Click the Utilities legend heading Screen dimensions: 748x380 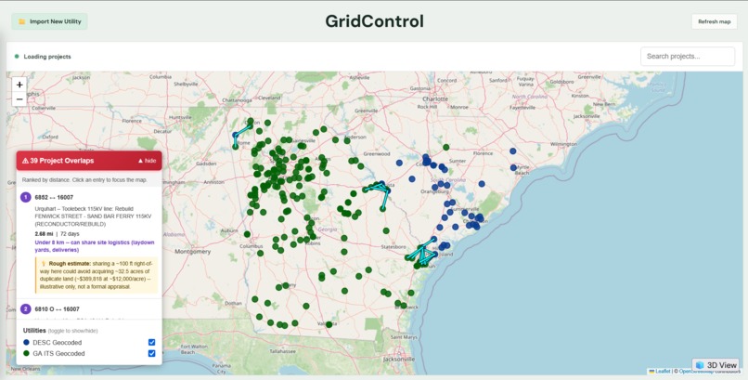34,331
